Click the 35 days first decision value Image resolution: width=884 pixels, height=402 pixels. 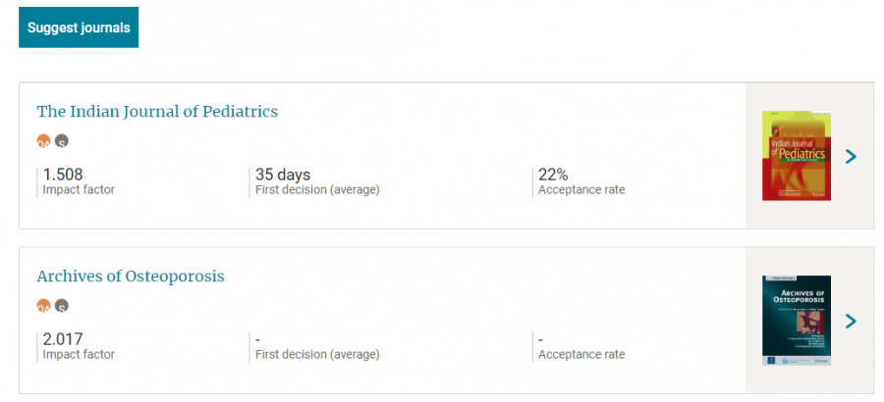(x=283, y=175)
